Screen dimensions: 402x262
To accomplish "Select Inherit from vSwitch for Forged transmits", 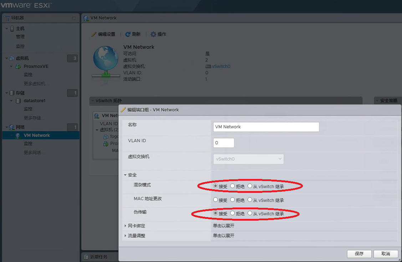I will (x=250, y=213).
